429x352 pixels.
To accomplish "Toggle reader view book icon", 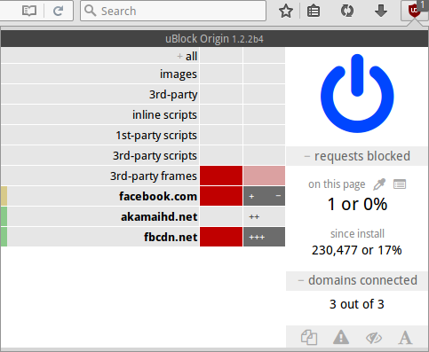I will (x=29, y=12).
